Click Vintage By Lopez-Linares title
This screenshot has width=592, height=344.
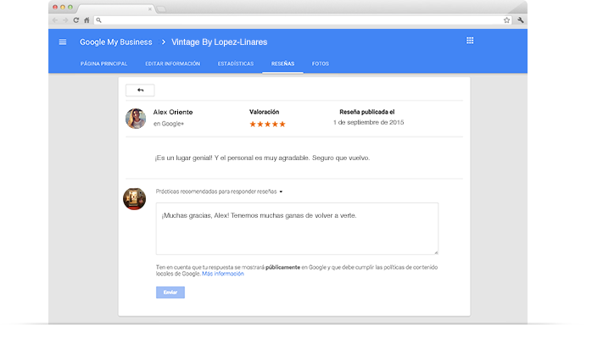pos(220,42)
